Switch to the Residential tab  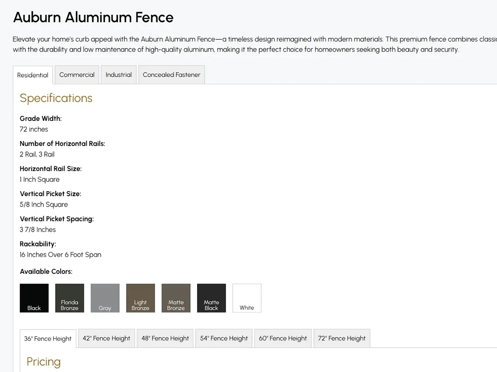click(x=33, y=75)
